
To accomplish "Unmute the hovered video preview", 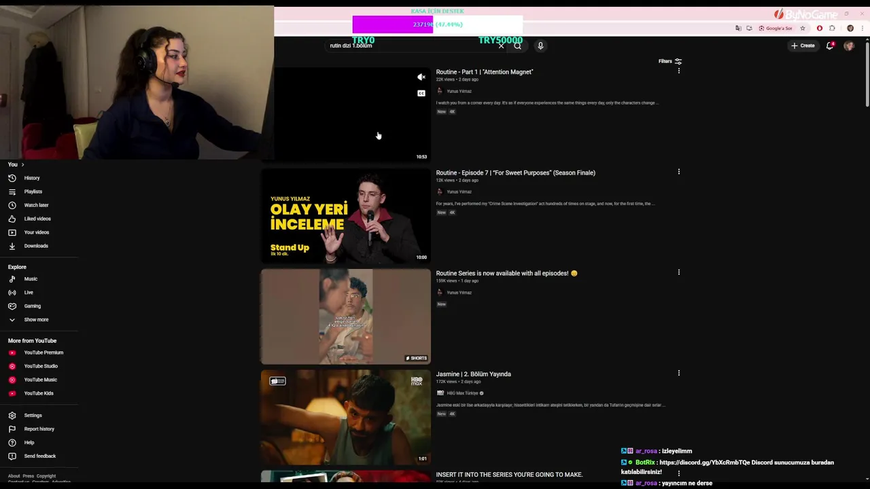I will click(x=421, y=77).
